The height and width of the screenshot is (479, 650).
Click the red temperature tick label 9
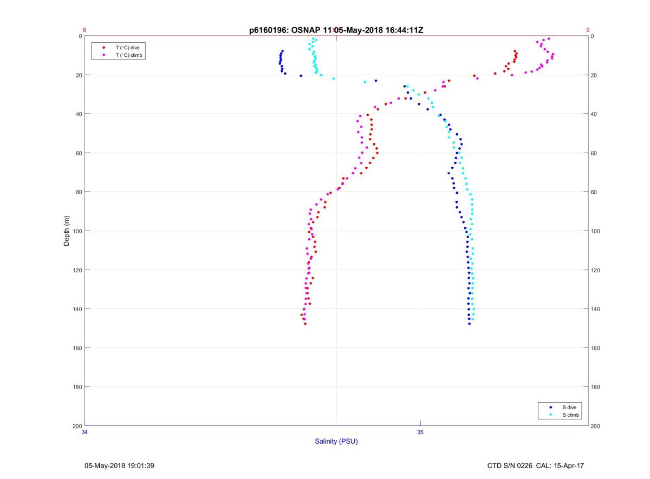pos(588,30)
